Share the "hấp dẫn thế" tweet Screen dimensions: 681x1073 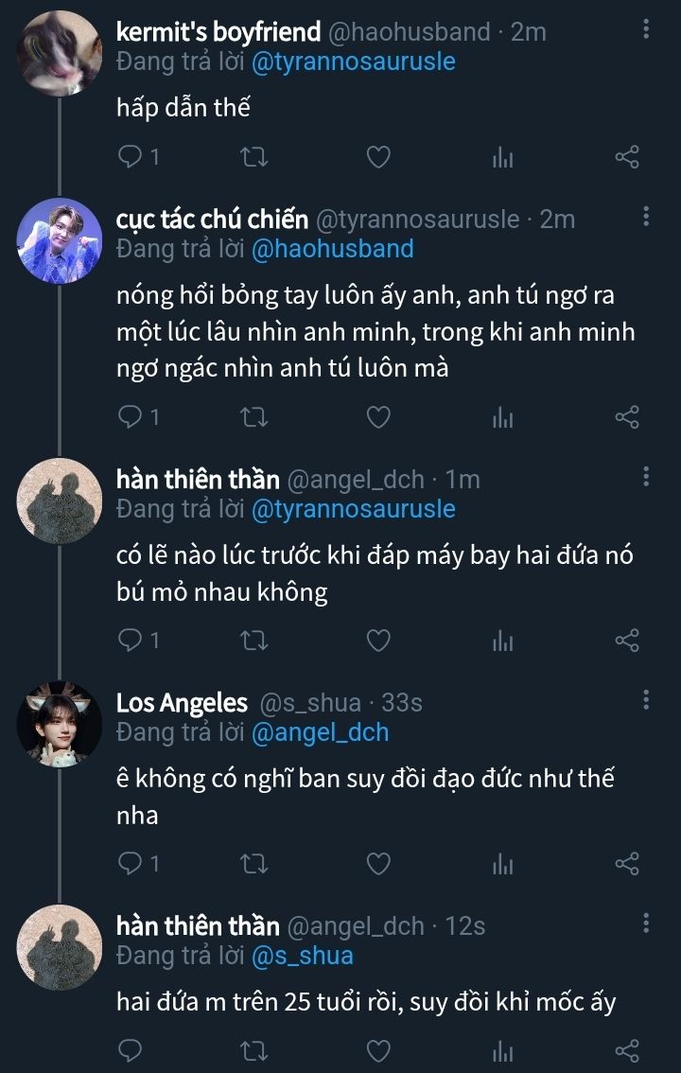pos(627,157)
